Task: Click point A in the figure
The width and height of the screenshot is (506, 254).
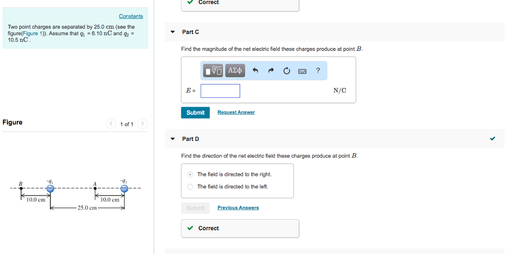Action: 95,188
